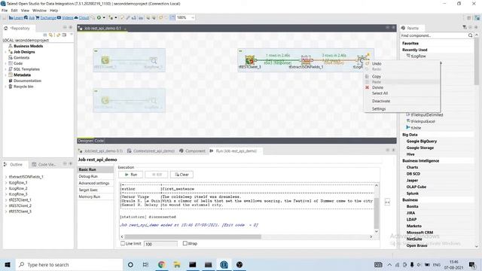This screenshot has height=271, width=482.
Task: Open the Exchange link in toolbar
Action: coord(46,18)
